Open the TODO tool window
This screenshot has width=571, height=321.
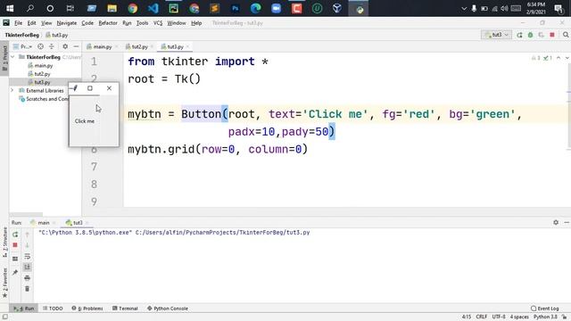pos(53,309)
